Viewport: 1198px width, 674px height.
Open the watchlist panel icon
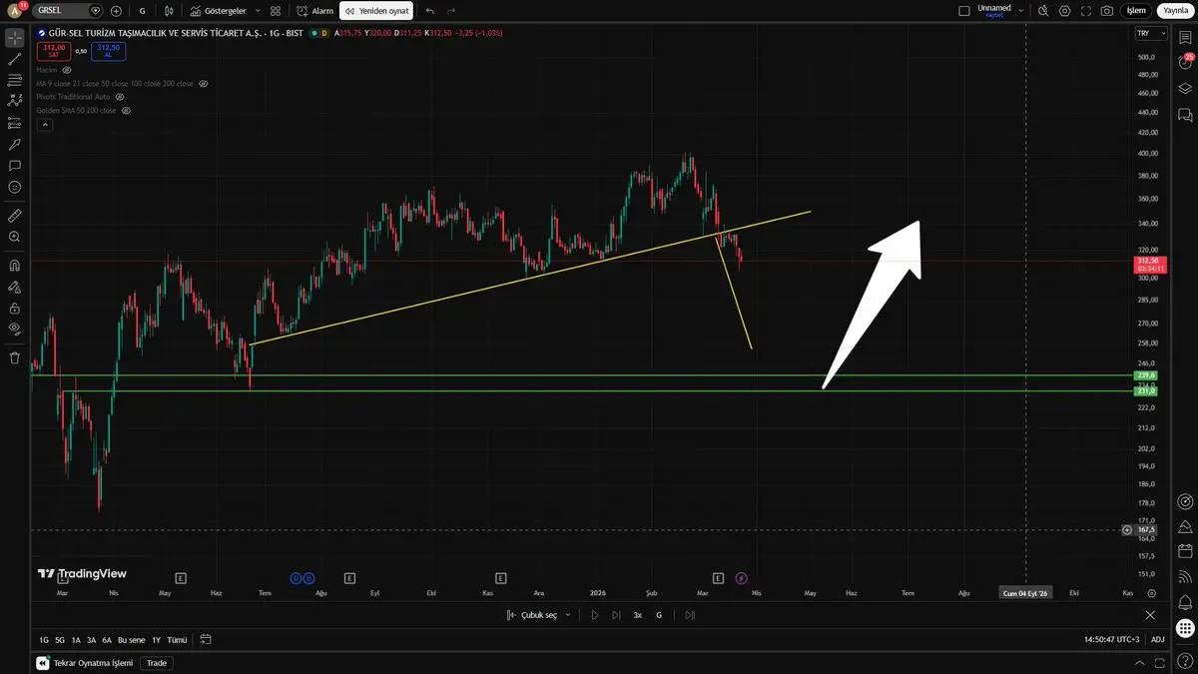(1185, 37)
